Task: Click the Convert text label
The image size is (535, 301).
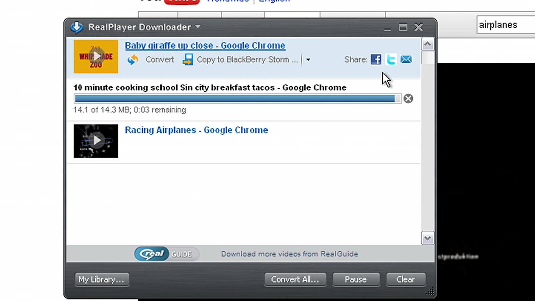Action: tap(160, 60)
